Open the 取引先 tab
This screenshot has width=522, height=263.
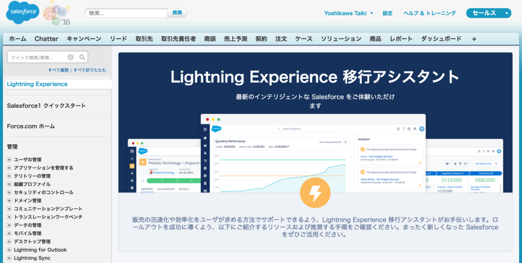tap(144, 39)
